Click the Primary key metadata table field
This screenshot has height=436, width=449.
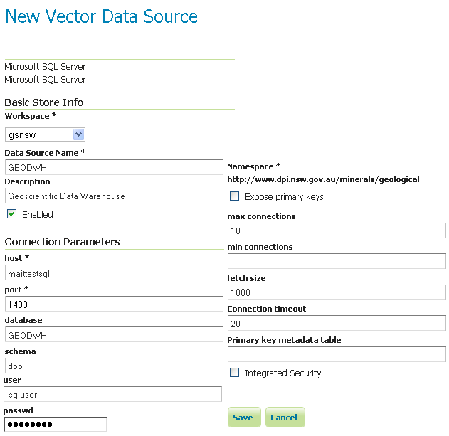336,354
